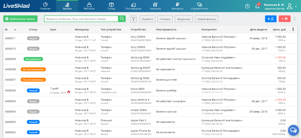The height and width of the screenshot is (138, 301).
Task: Open the Справочники tab
Action: point(199,6)
